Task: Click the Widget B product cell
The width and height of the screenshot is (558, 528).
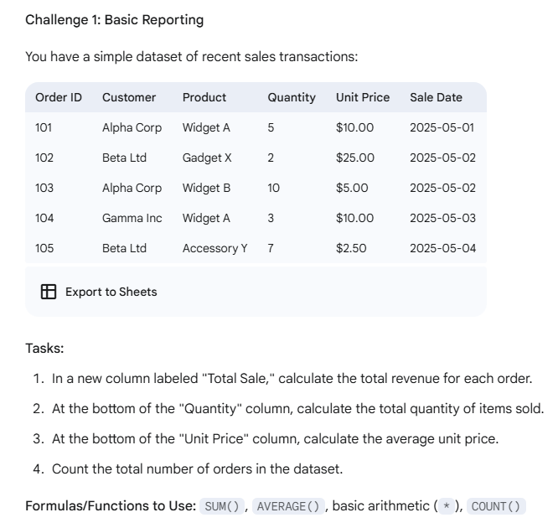Action: tap(206, 188)
